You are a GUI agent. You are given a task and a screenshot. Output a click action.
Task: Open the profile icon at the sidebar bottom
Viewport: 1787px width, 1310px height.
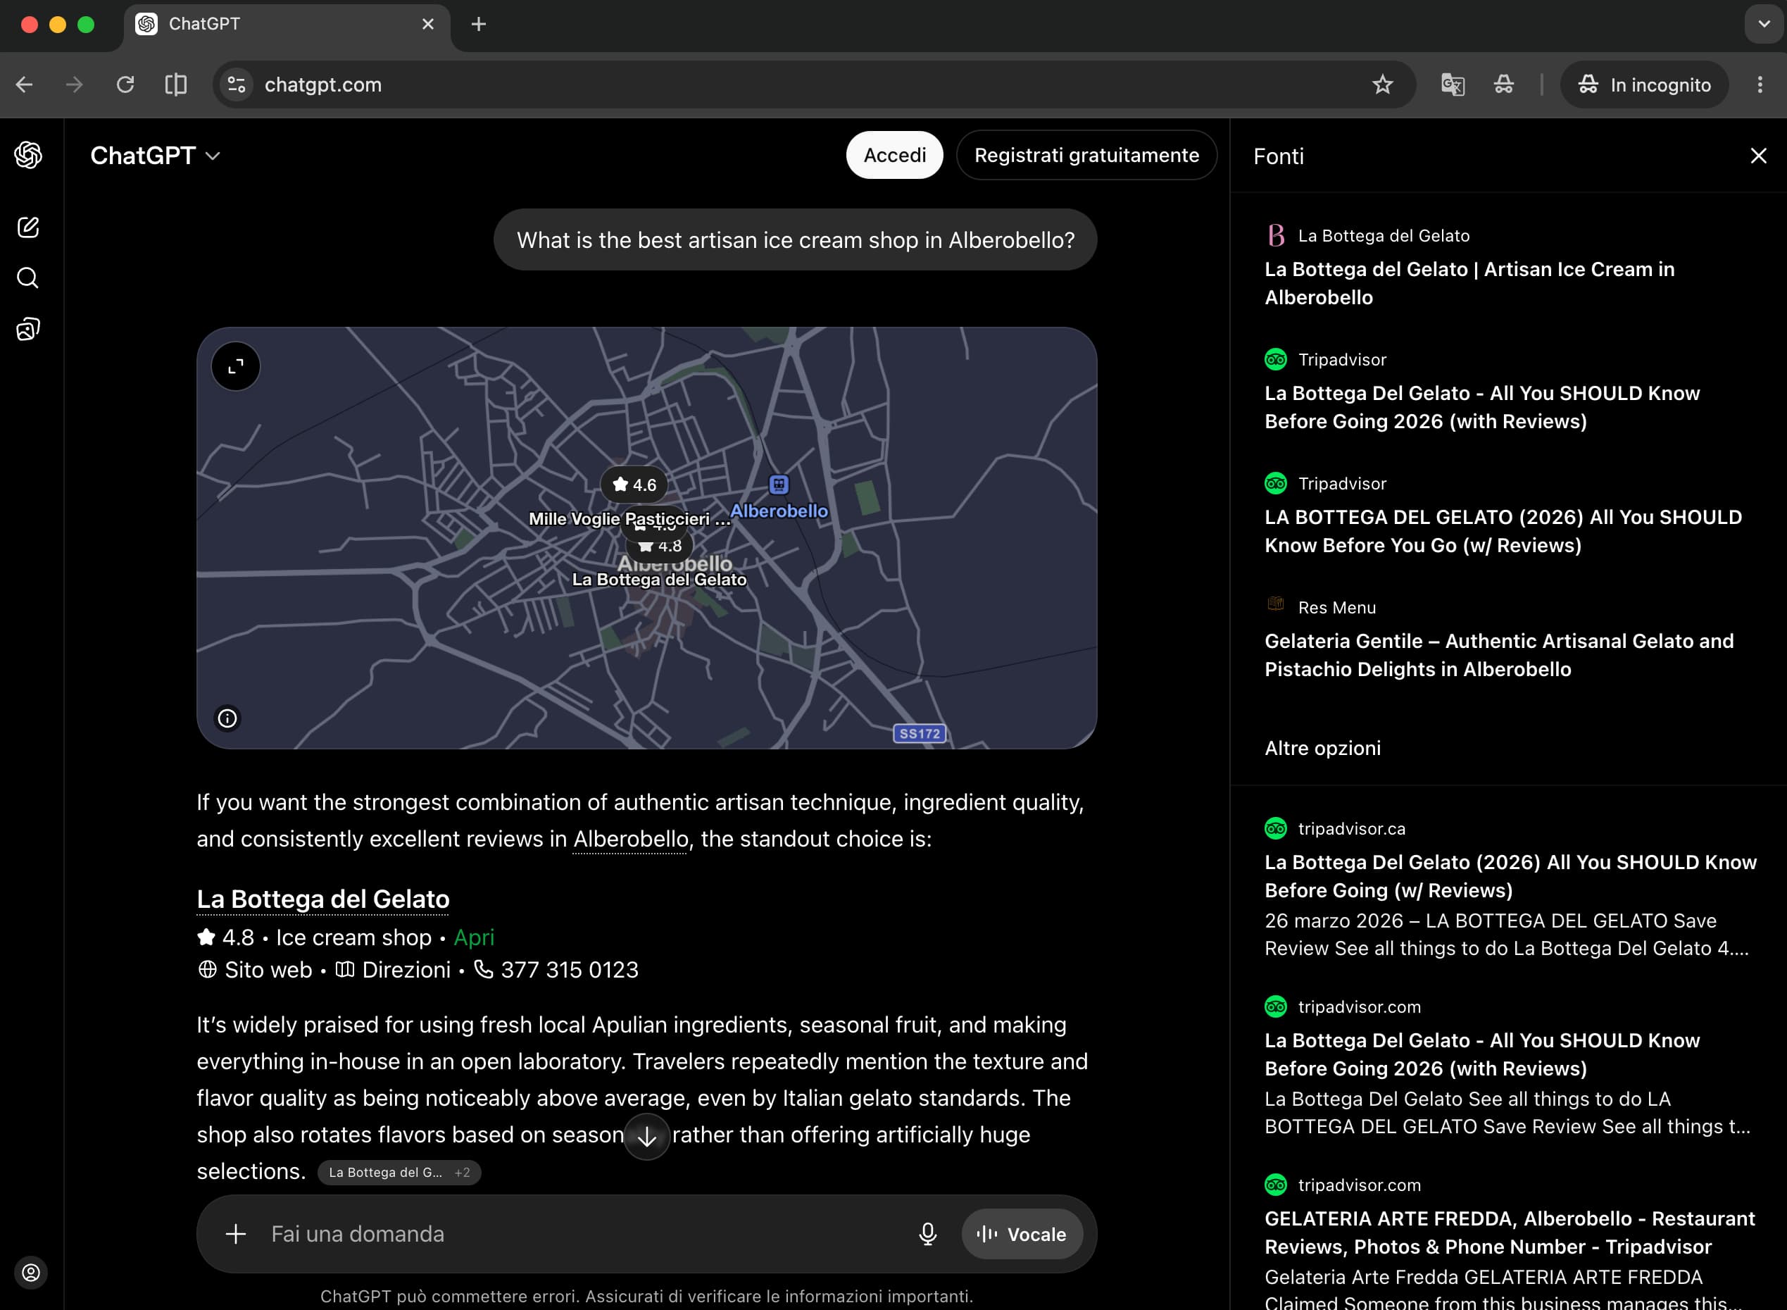31,1273
